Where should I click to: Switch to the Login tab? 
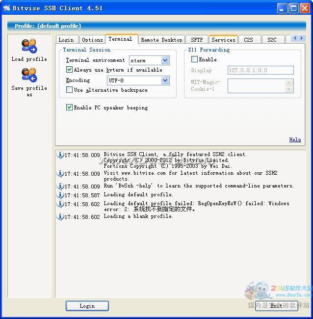coord(67,39)
